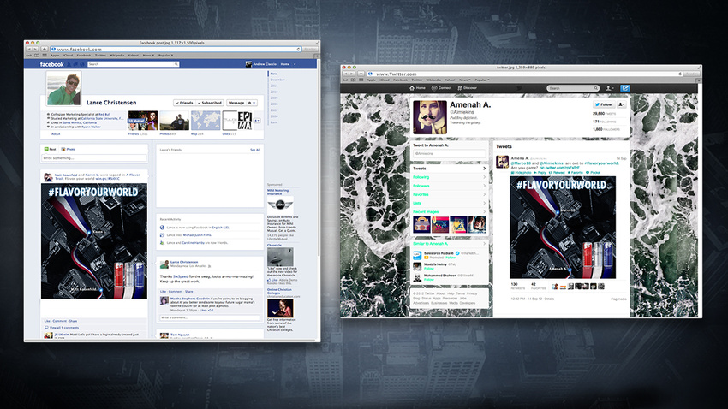Screen dimensions: 728x409
Task: Toggle the Follow button on Amenah's profile
Action: tap(604, 104)
